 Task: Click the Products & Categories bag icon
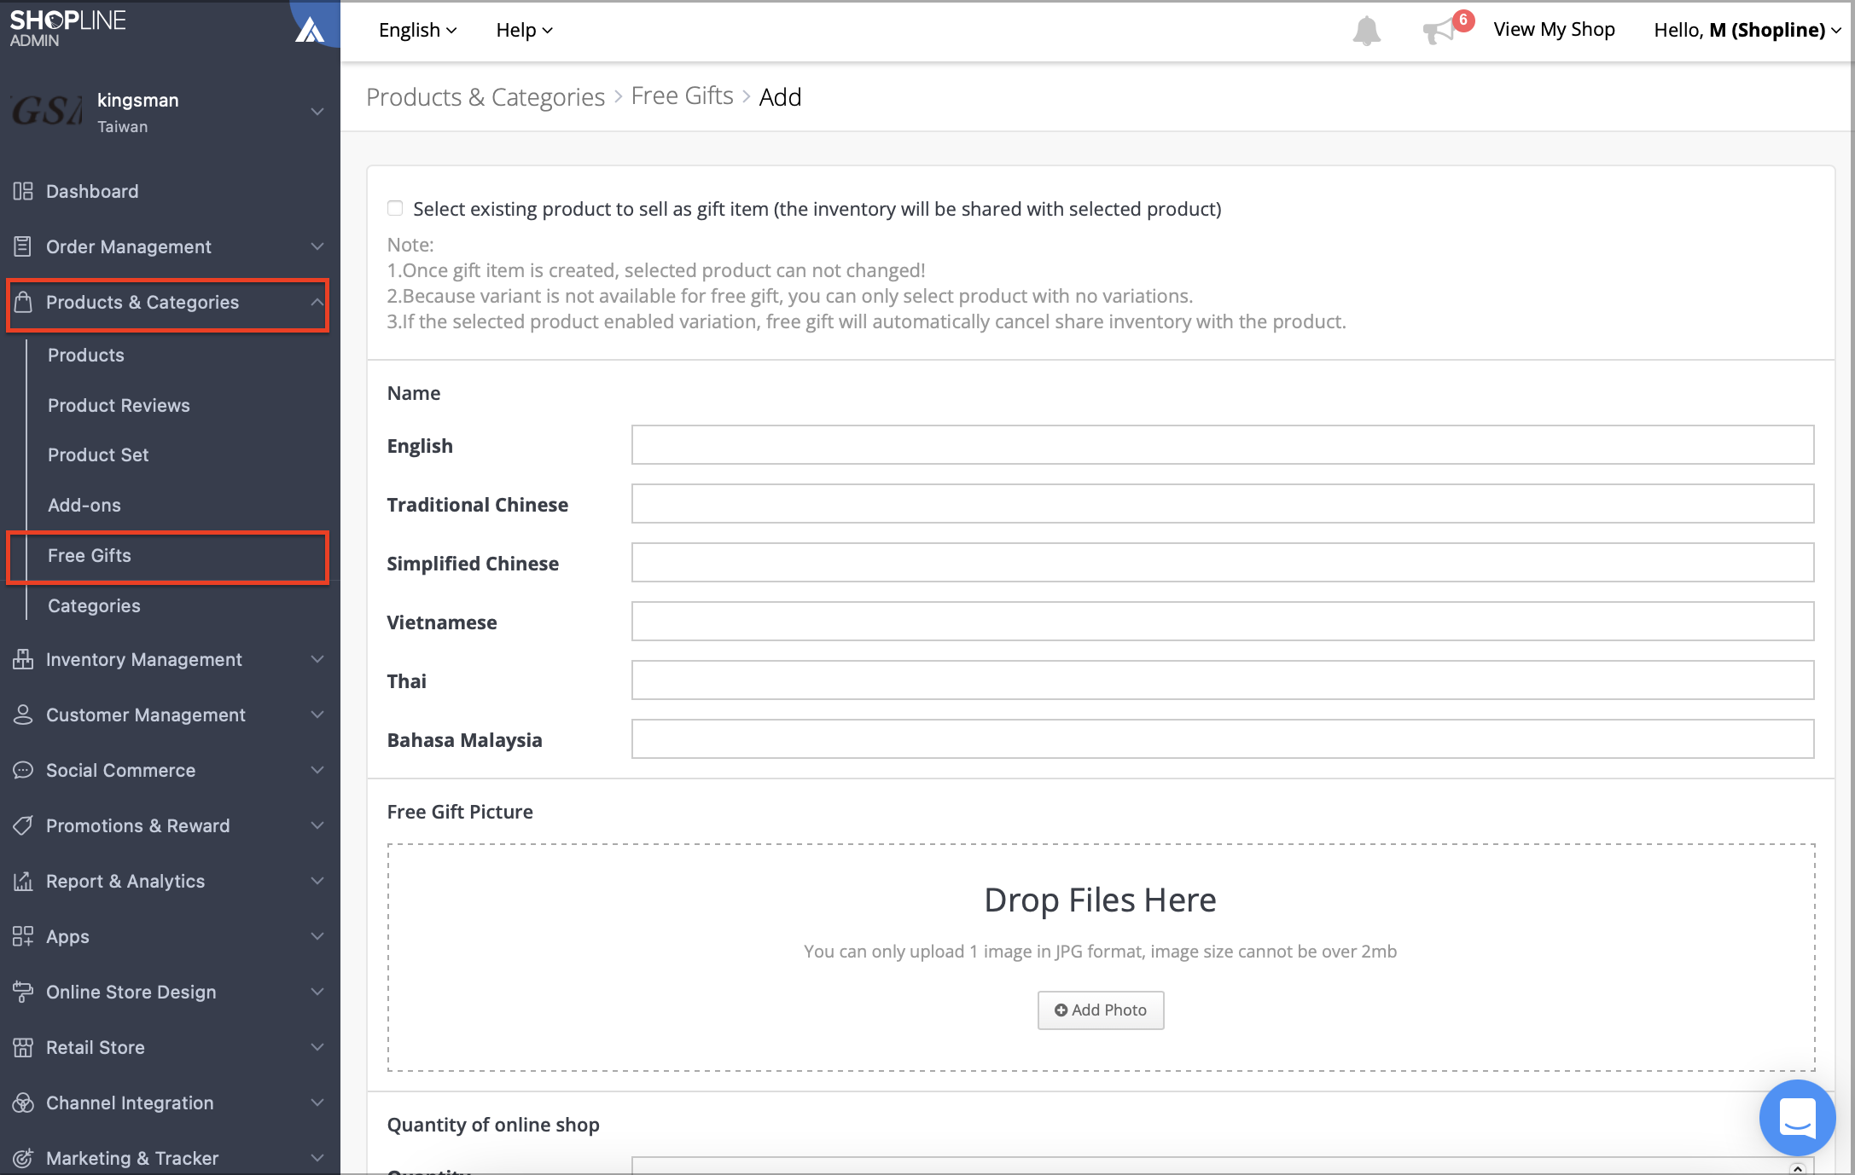(x=23, y=302)
